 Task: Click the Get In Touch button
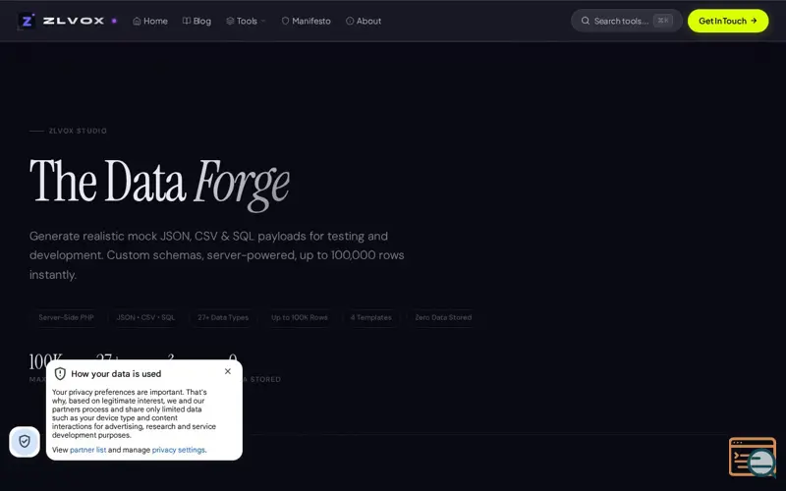click(x=728, y=21)
